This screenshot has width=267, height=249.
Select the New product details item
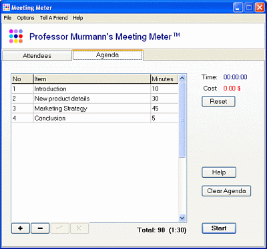click(x=91, y=99)
